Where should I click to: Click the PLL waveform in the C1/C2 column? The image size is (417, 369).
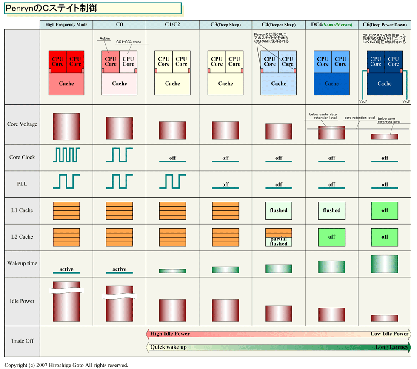click(172, 182)
